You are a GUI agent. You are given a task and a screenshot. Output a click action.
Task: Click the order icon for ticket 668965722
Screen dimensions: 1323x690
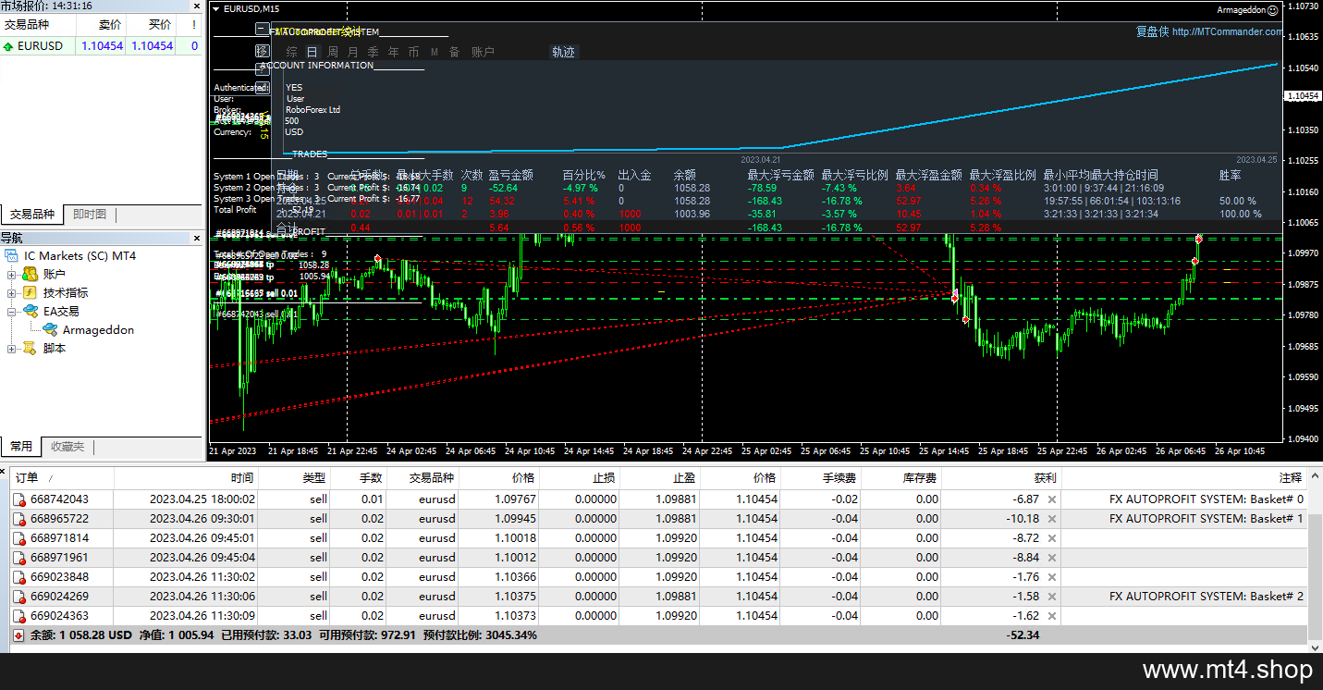click(x=18, y=519)
